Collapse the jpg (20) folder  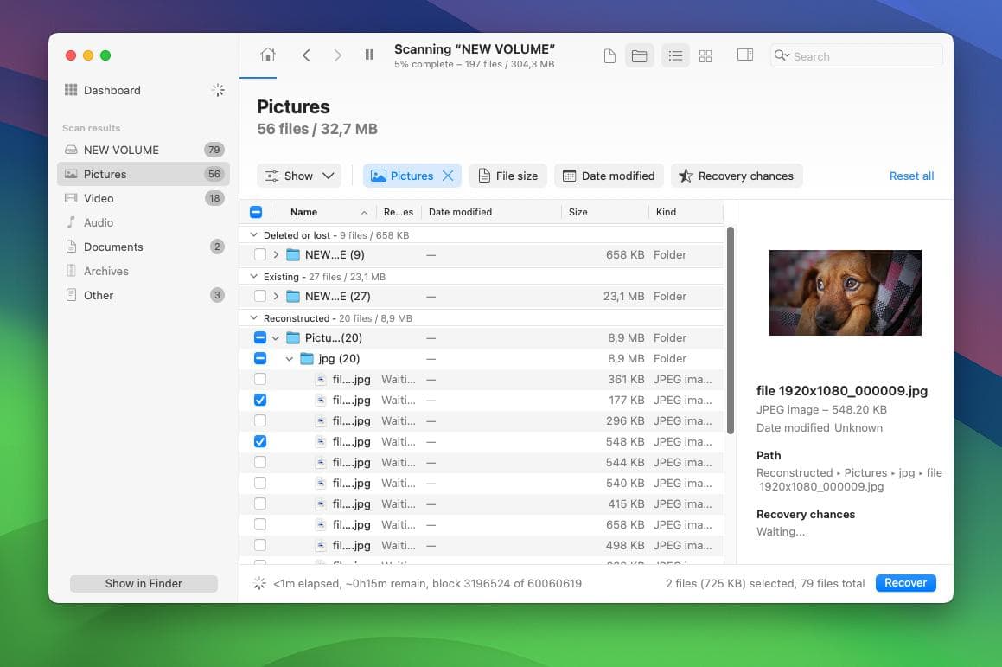click(290, 359)
